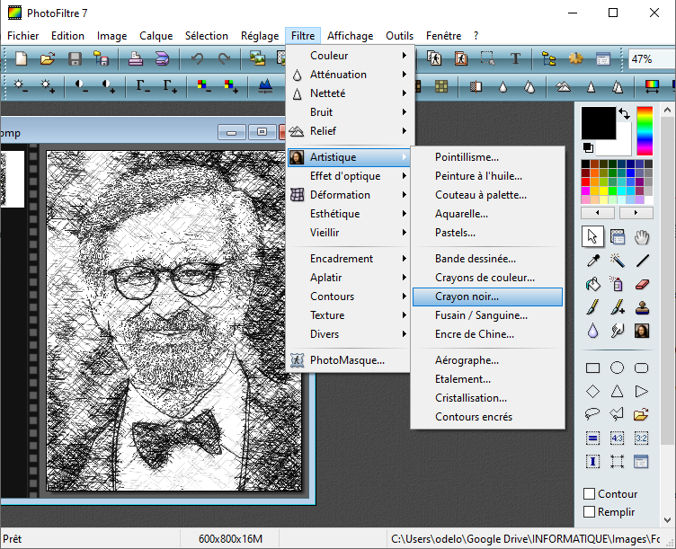Choose Bande dessinée... filter
The height and width of the screenshot is (549, 676).
click(487, 259)
